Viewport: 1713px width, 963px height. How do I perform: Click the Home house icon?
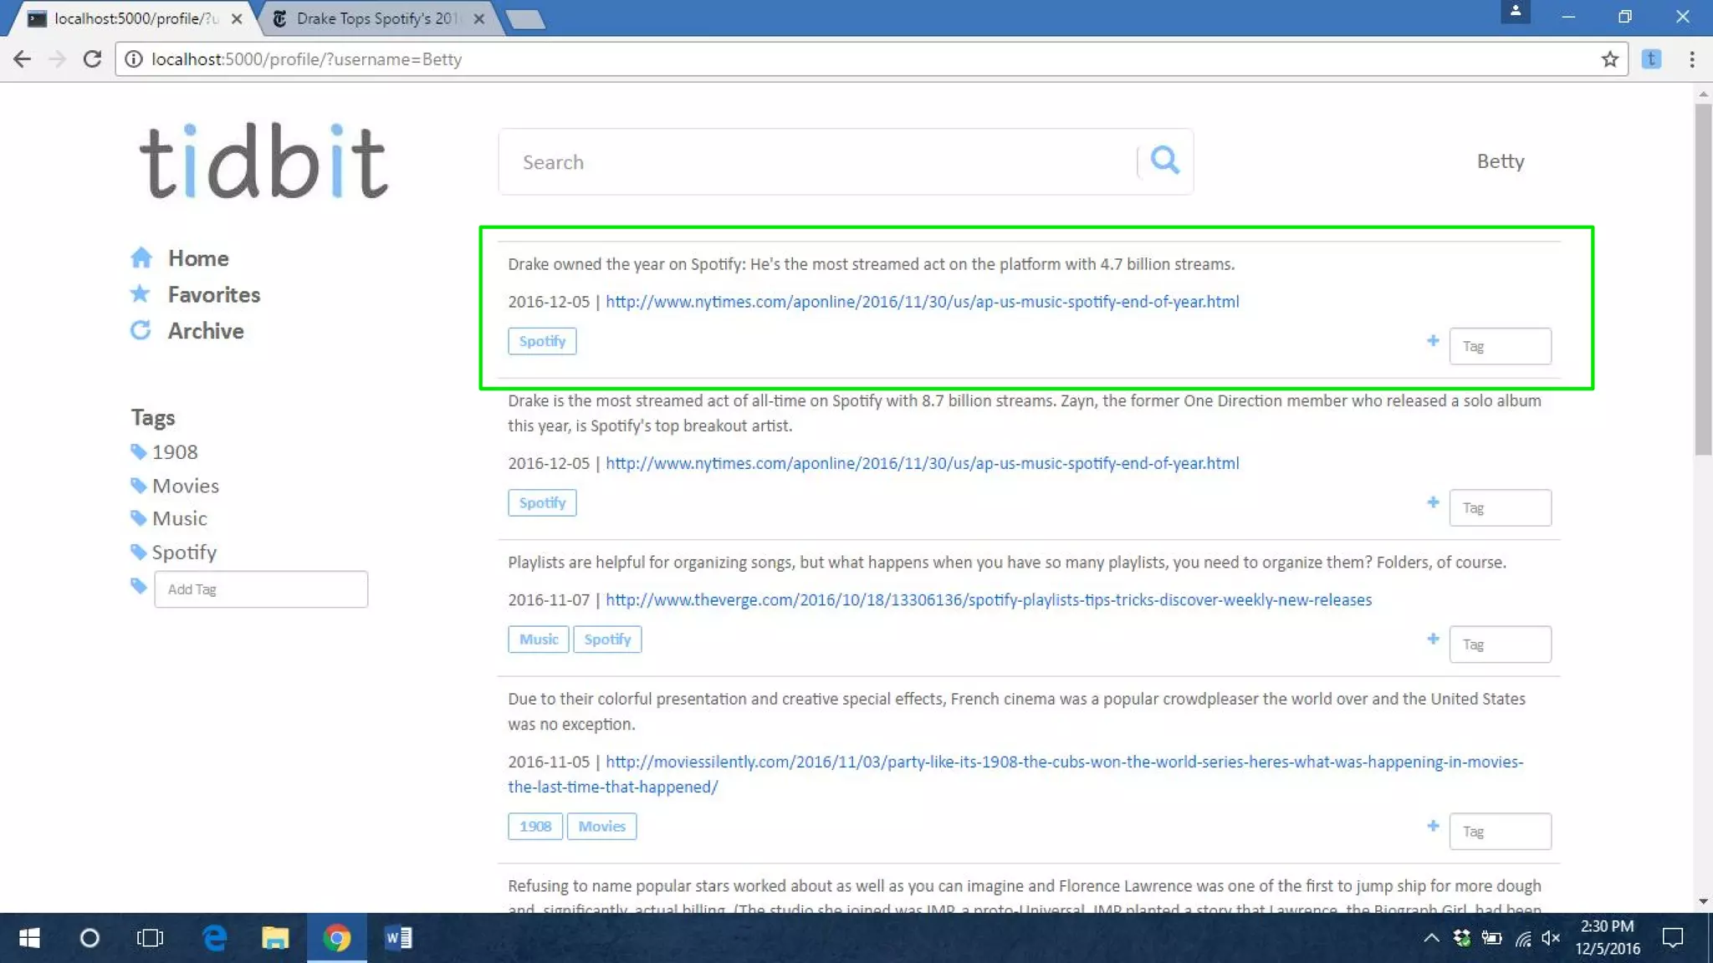point(141,257)
